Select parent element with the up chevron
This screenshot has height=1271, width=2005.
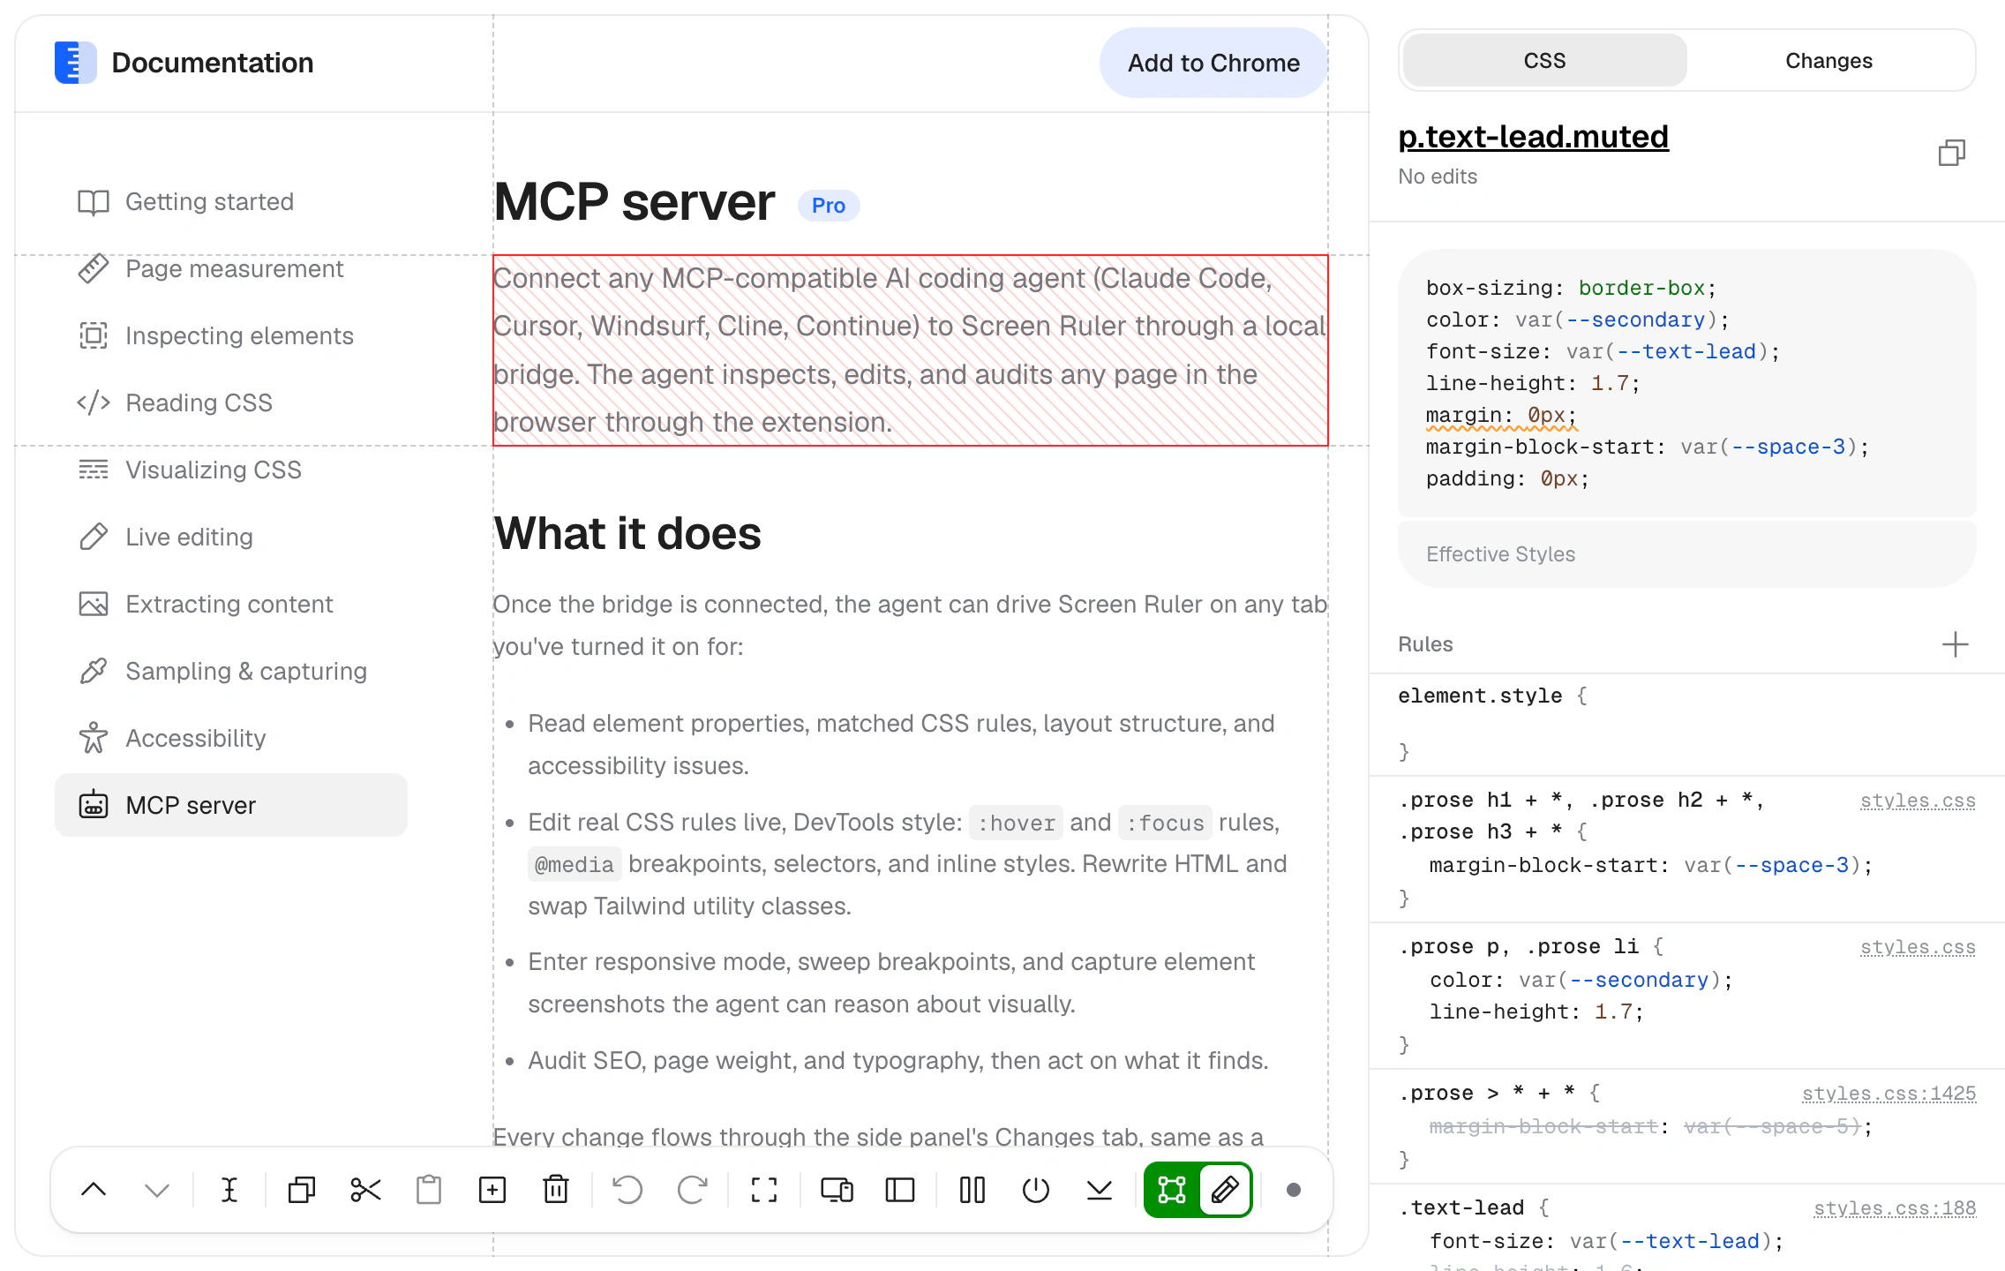94,1190
